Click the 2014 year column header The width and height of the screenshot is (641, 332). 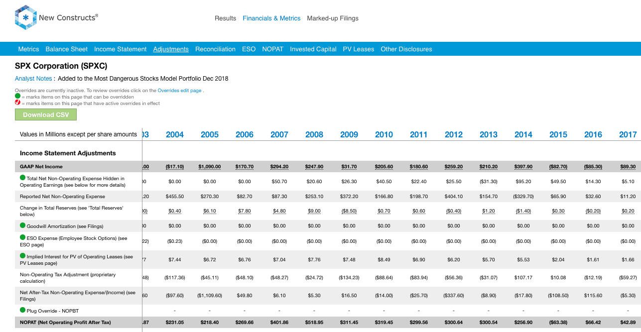(x=523, y=134)
